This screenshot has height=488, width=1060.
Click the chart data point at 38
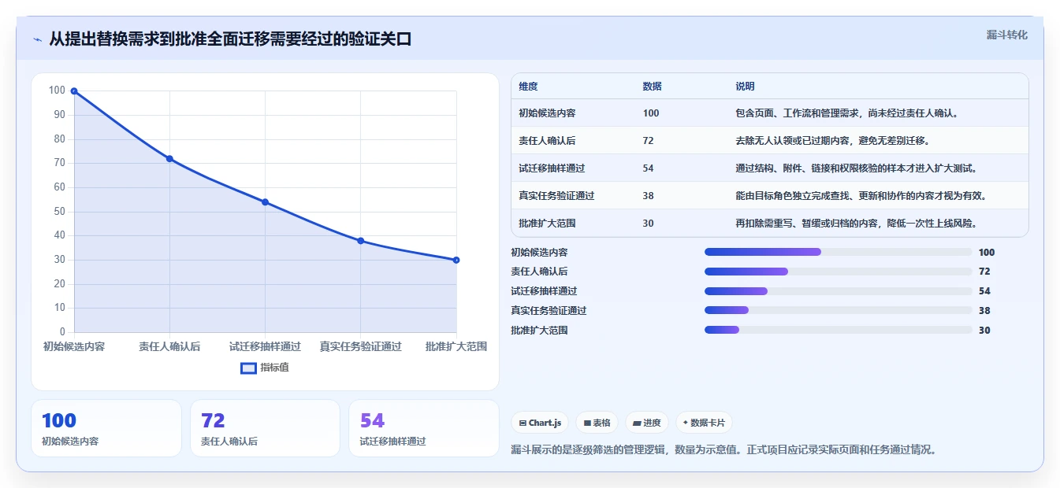tap(360, 241)
